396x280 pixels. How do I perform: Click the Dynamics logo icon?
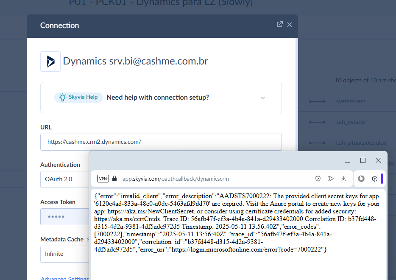click(x=50, y=62)
